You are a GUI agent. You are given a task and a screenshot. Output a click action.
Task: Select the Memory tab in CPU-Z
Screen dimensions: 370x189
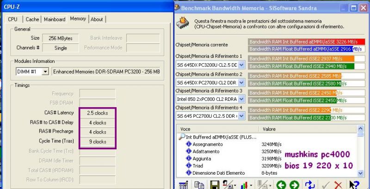78,19
